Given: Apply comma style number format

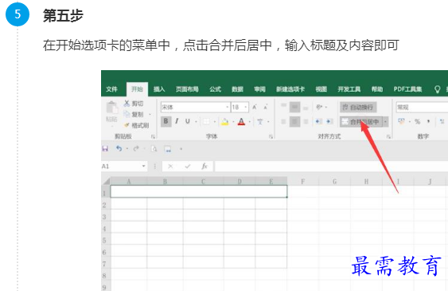Looking at the screenshot, I should 428,122.
